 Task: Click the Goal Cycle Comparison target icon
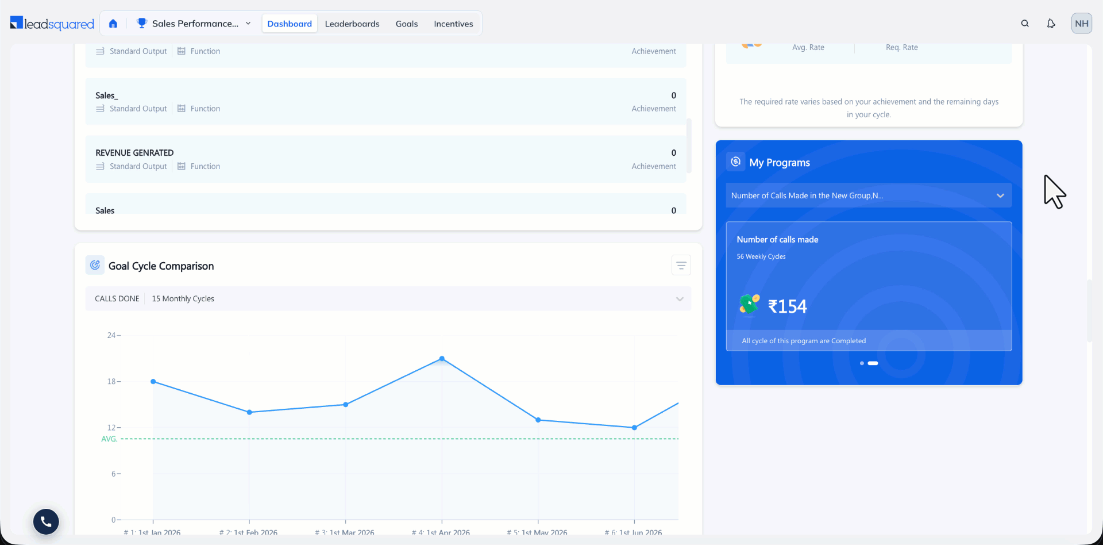tap(95, 265)
